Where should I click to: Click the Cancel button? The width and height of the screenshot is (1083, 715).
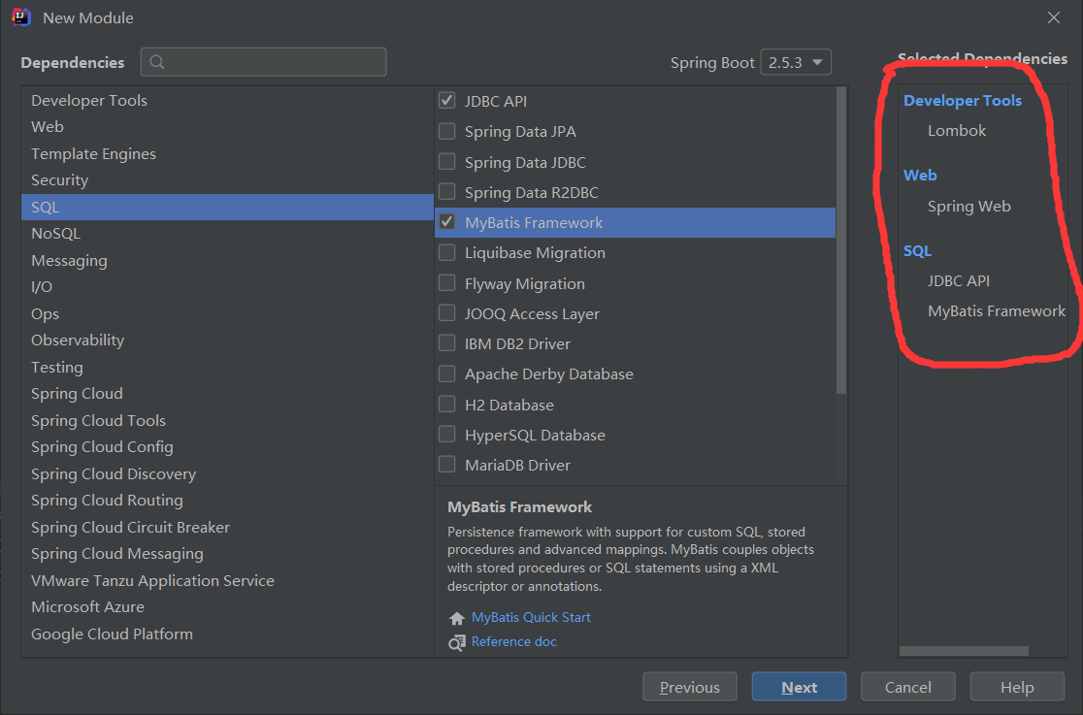tap(908, 687)
